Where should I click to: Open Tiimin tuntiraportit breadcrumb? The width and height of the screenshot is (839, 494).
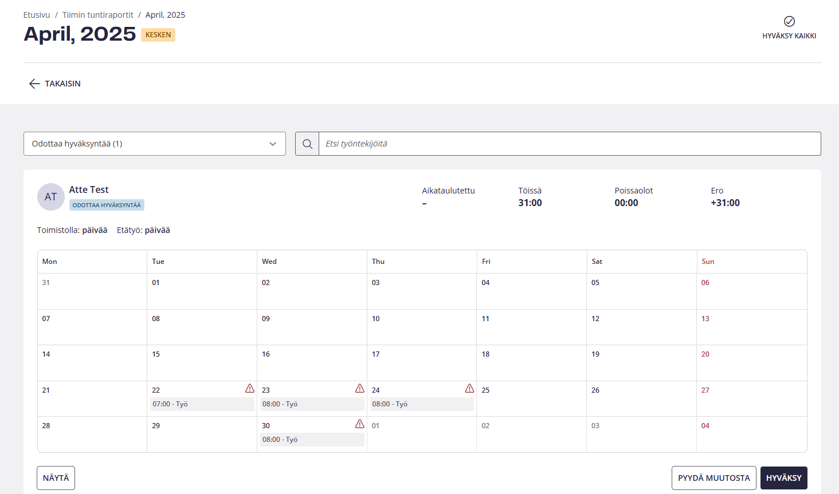(98, 15)
